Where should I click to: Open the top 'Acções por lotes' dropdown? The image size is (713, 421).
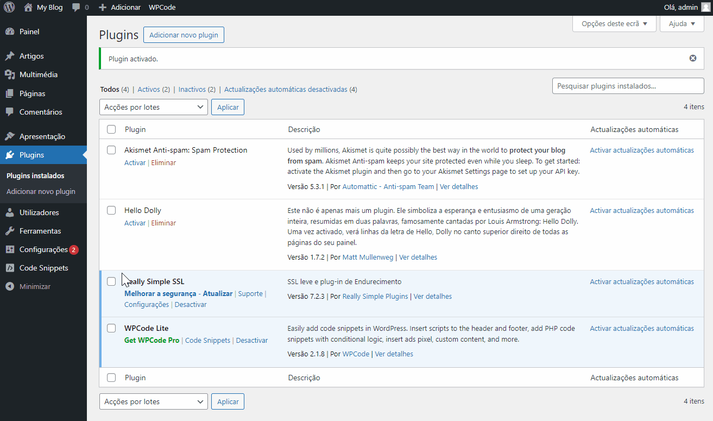click(154, 107)
